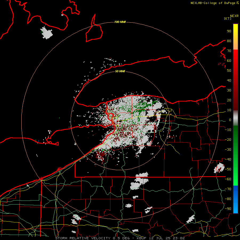The image size is (240, 240).
Task: Click the 70 knot scale value
Action: (229, 51)
